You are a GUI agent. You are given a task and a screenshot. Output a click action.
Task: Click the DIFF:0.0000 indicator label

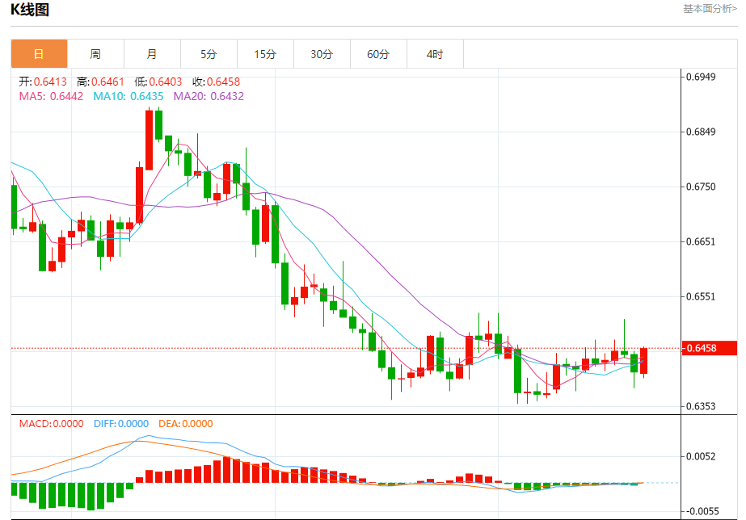pos(121,424)
